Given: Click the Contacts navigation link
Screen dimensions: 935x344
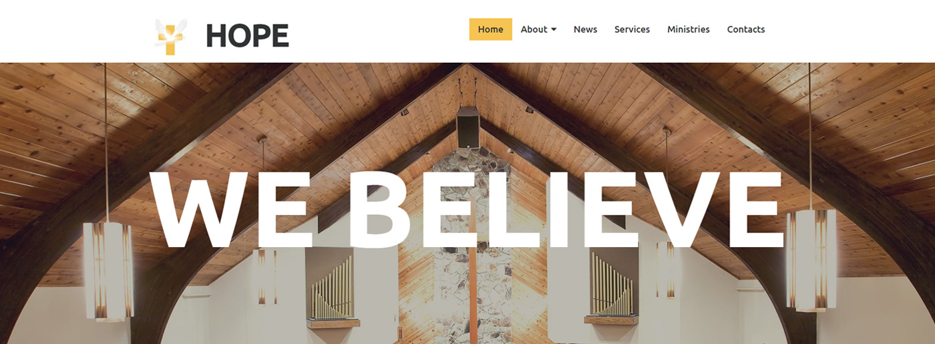Looking at the screenshot, I should (x=746, y=29).
